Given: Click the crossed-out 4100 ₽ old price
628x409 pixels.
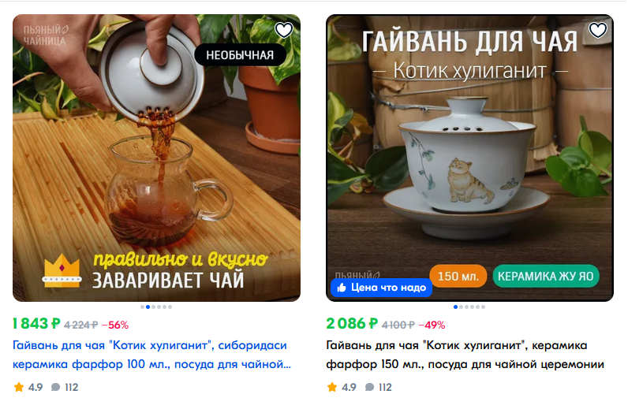Looking at the screenshot, I should click(398, 325).
